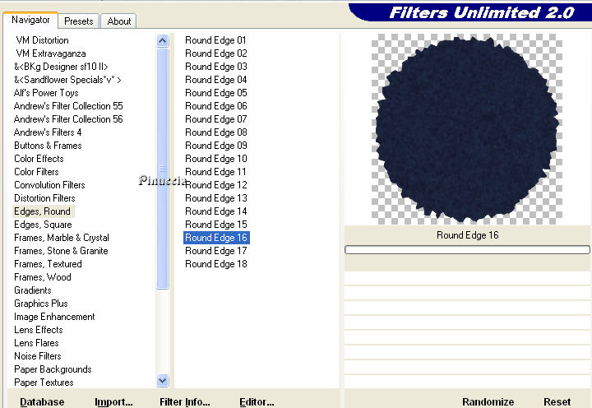Choose Round Edge 14 filter
The image size is (592, 408).
tap(216, 211)
